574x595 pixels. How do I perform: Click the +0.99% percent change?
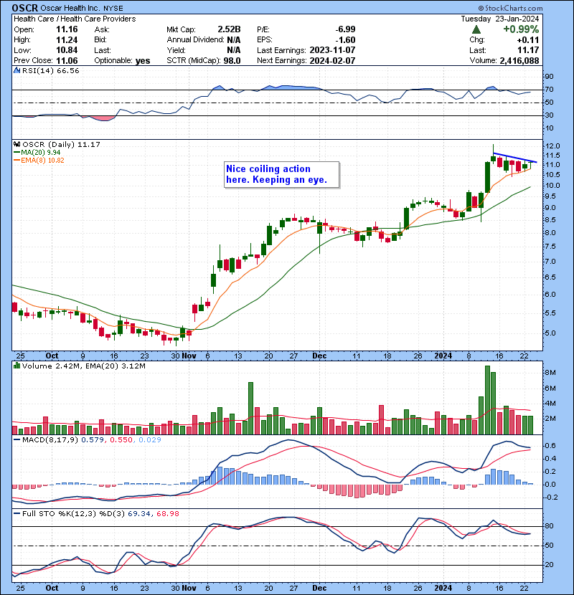coord(521,29)
